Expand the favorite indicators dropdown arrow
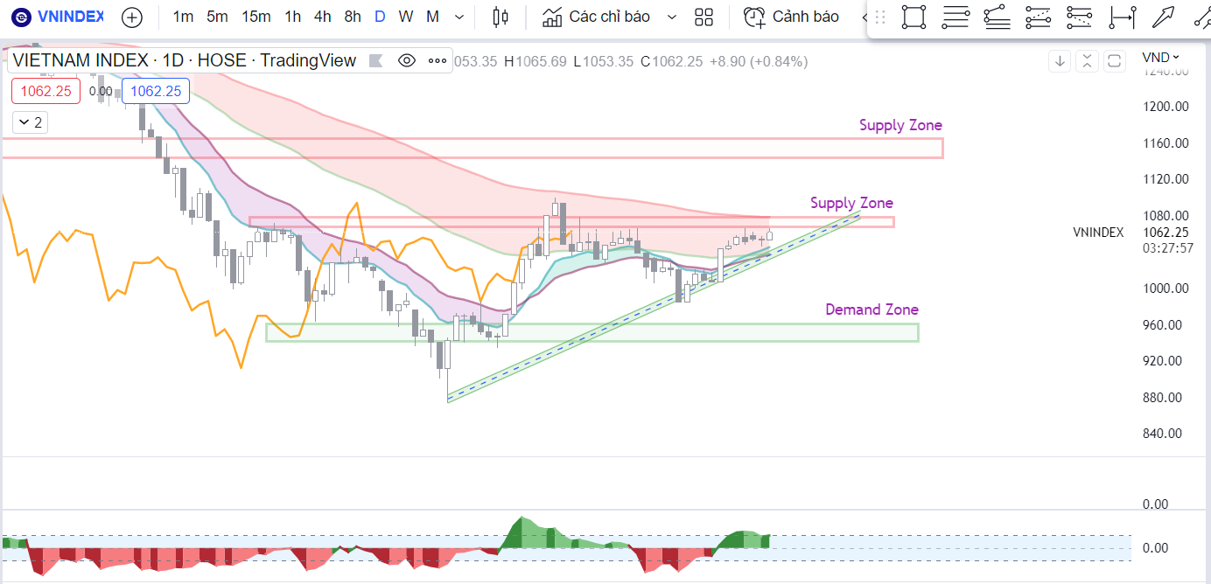Viewport: 1211px width, 584px height. (671, 17)
